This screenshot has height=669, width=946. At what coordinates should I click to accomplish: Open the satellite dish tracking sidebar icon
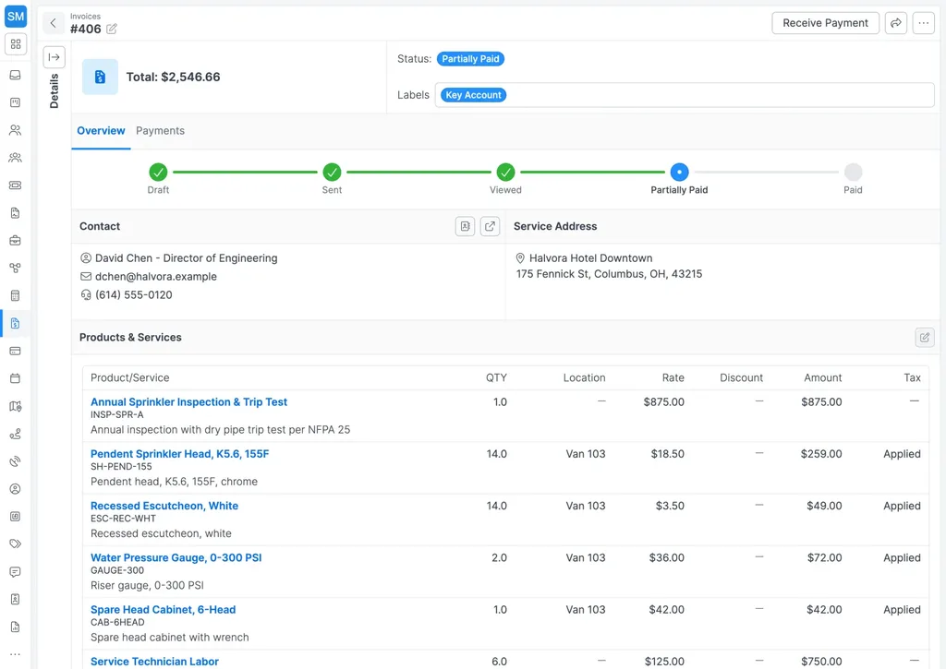click(15, 461)
